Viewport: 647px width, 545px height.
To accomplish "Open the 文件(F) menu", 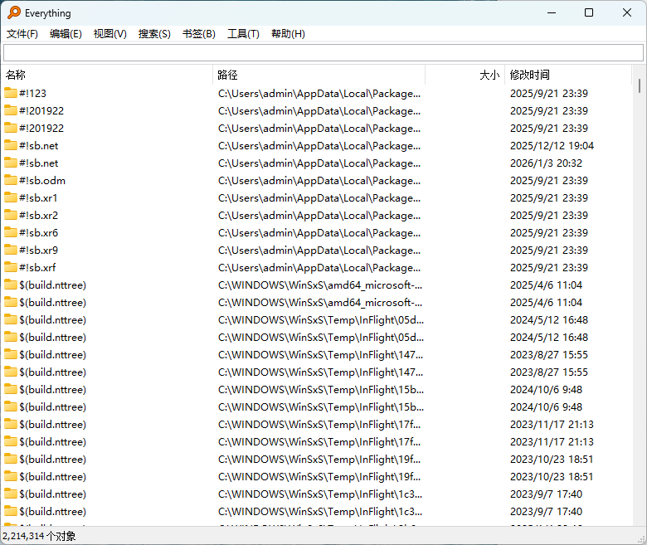I will 22,34.
